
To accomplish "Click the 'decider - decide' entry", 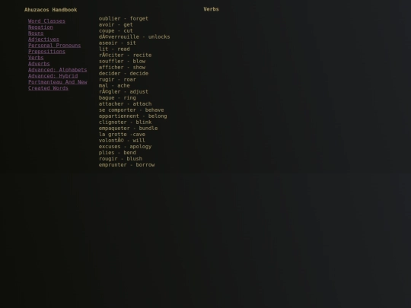I will click(123, 73).
